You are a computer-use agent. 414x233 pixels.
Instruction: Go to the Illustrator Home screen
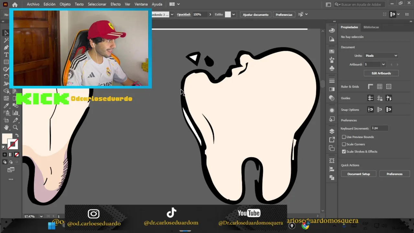click(x=15, y=5)
